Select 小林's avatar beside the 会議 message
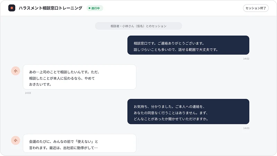Screen dimensions: 277x156 click(x=16, y=140)
